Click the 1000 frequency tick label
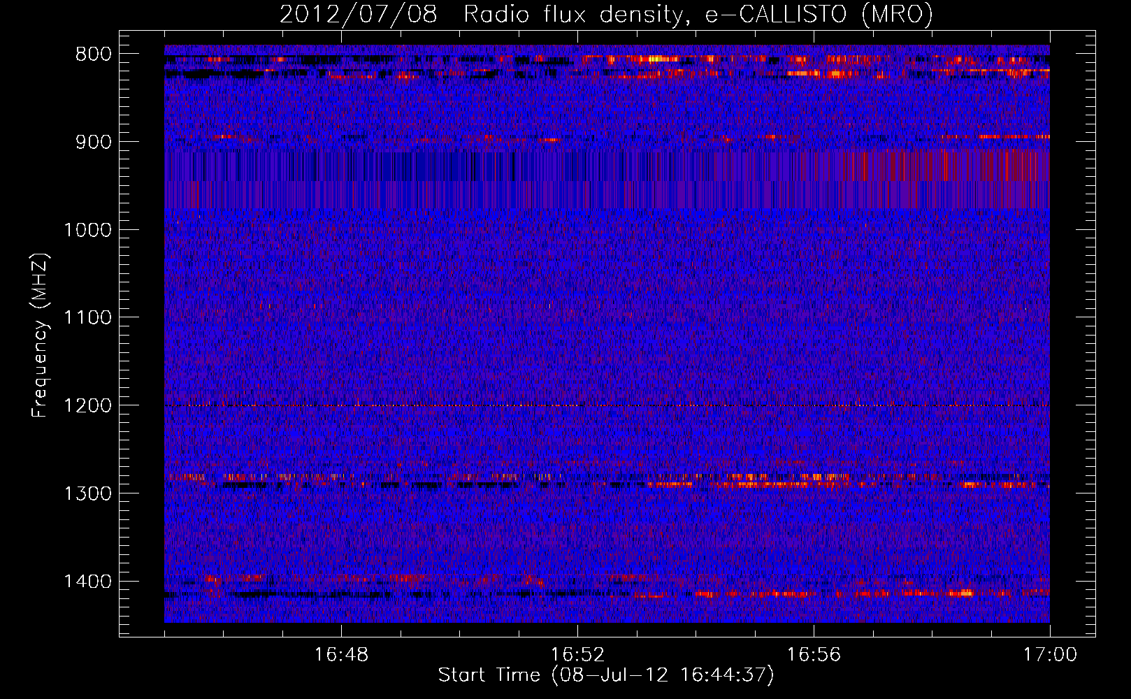 click(88, 230)
